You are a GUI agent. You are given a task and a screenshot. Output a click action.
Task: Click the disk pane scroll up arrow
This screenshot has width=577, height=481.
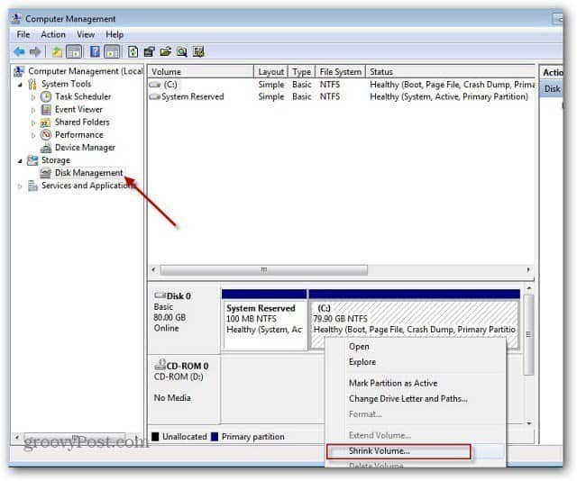(x=529, y=288)
